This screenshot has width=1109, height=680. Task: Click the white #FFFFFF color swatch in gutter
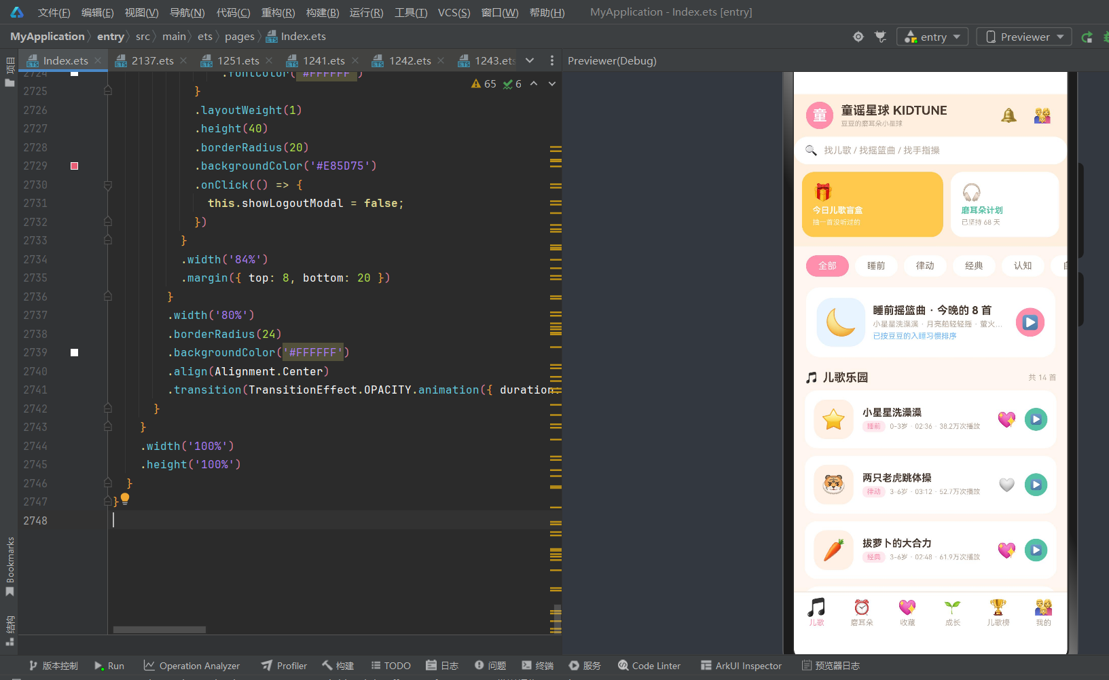pyautogui.click(x=75, y=353)
